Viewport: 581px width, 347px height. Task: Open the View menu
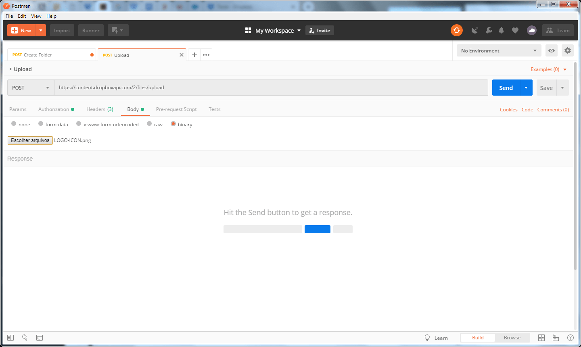pos(36,16)
